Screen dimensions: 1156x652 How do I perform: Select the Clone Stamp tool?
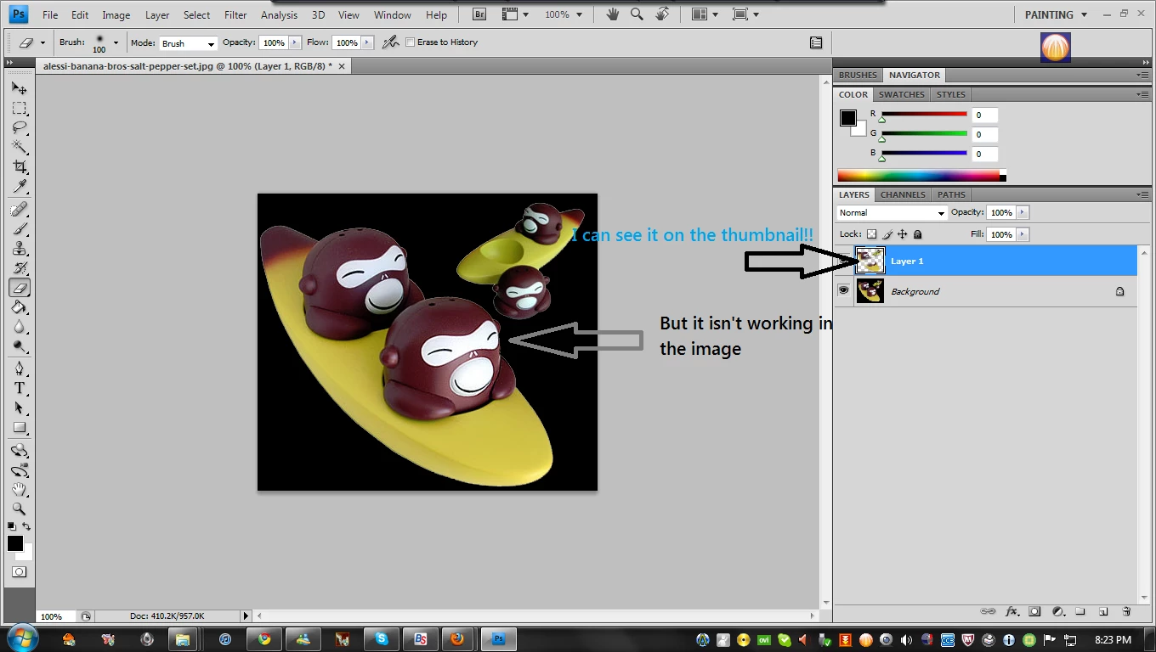tap(19, 249)
